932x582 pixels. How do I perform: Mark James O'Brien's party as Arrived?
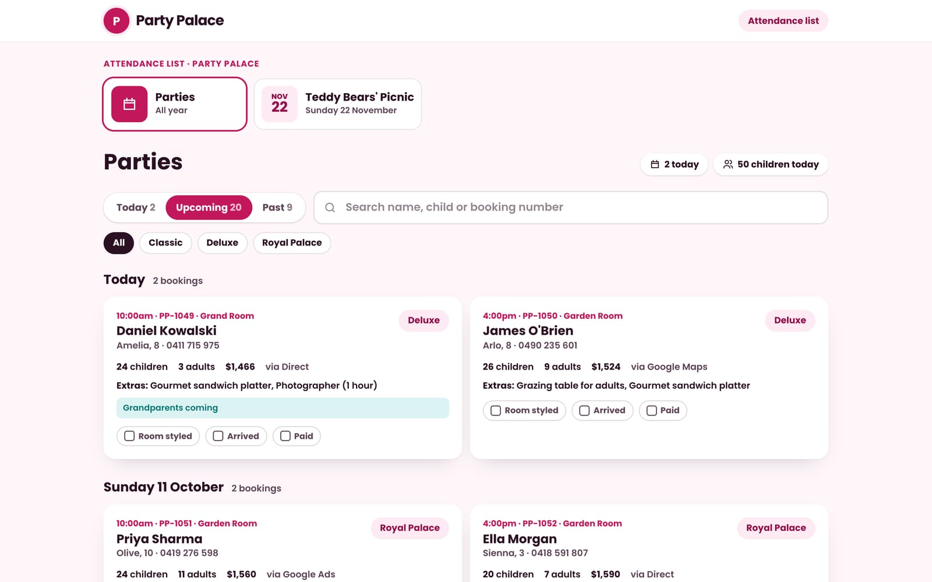point(602,411)
